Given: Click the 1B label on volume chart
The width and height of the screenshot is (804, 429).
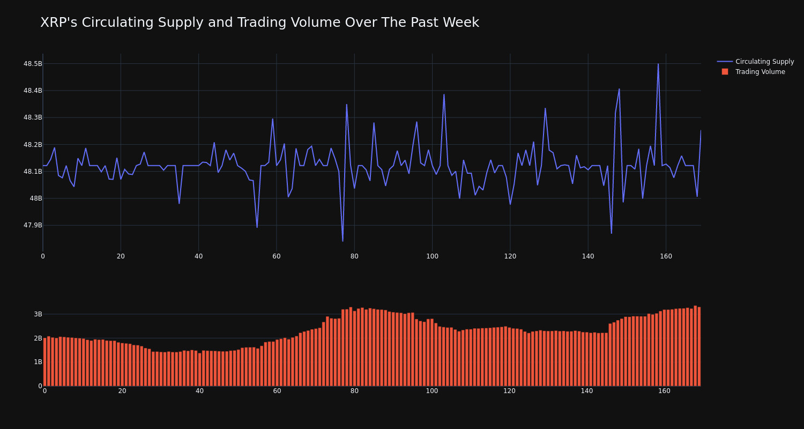Looking at the screenshot, I should pyautogui.click(x=38, y=362).
